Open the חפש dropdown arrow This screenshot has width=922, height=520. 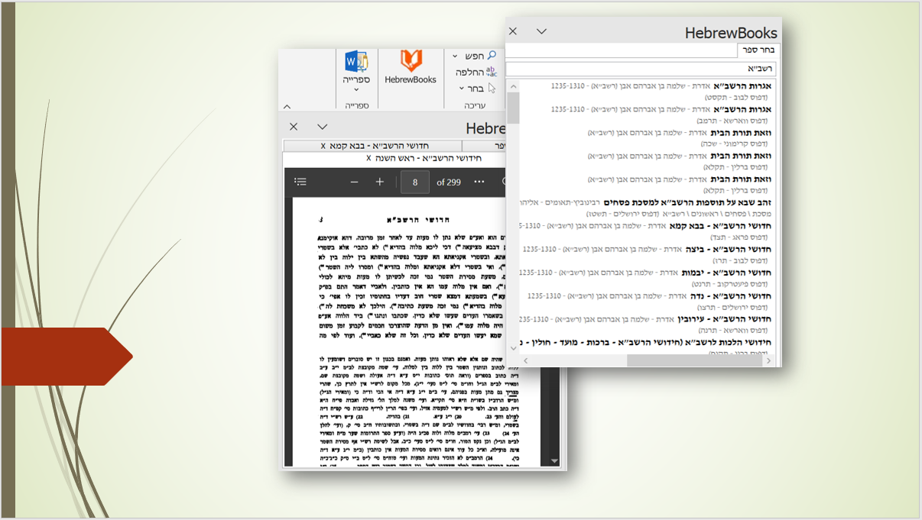coord(456,57)
